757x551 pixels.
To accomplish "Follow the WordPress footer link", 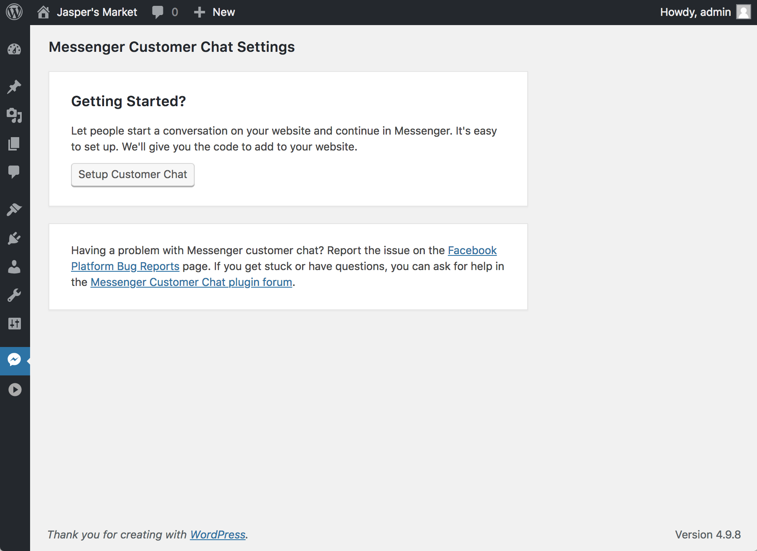I will pyautogui.click(x=218, y=535).
